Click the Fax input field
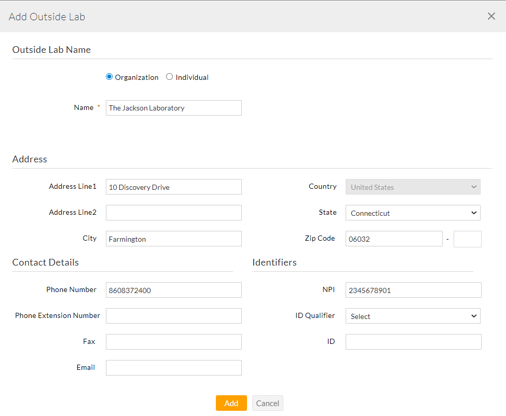Screen dimensions: 506x416 click(x=173, y=342)
